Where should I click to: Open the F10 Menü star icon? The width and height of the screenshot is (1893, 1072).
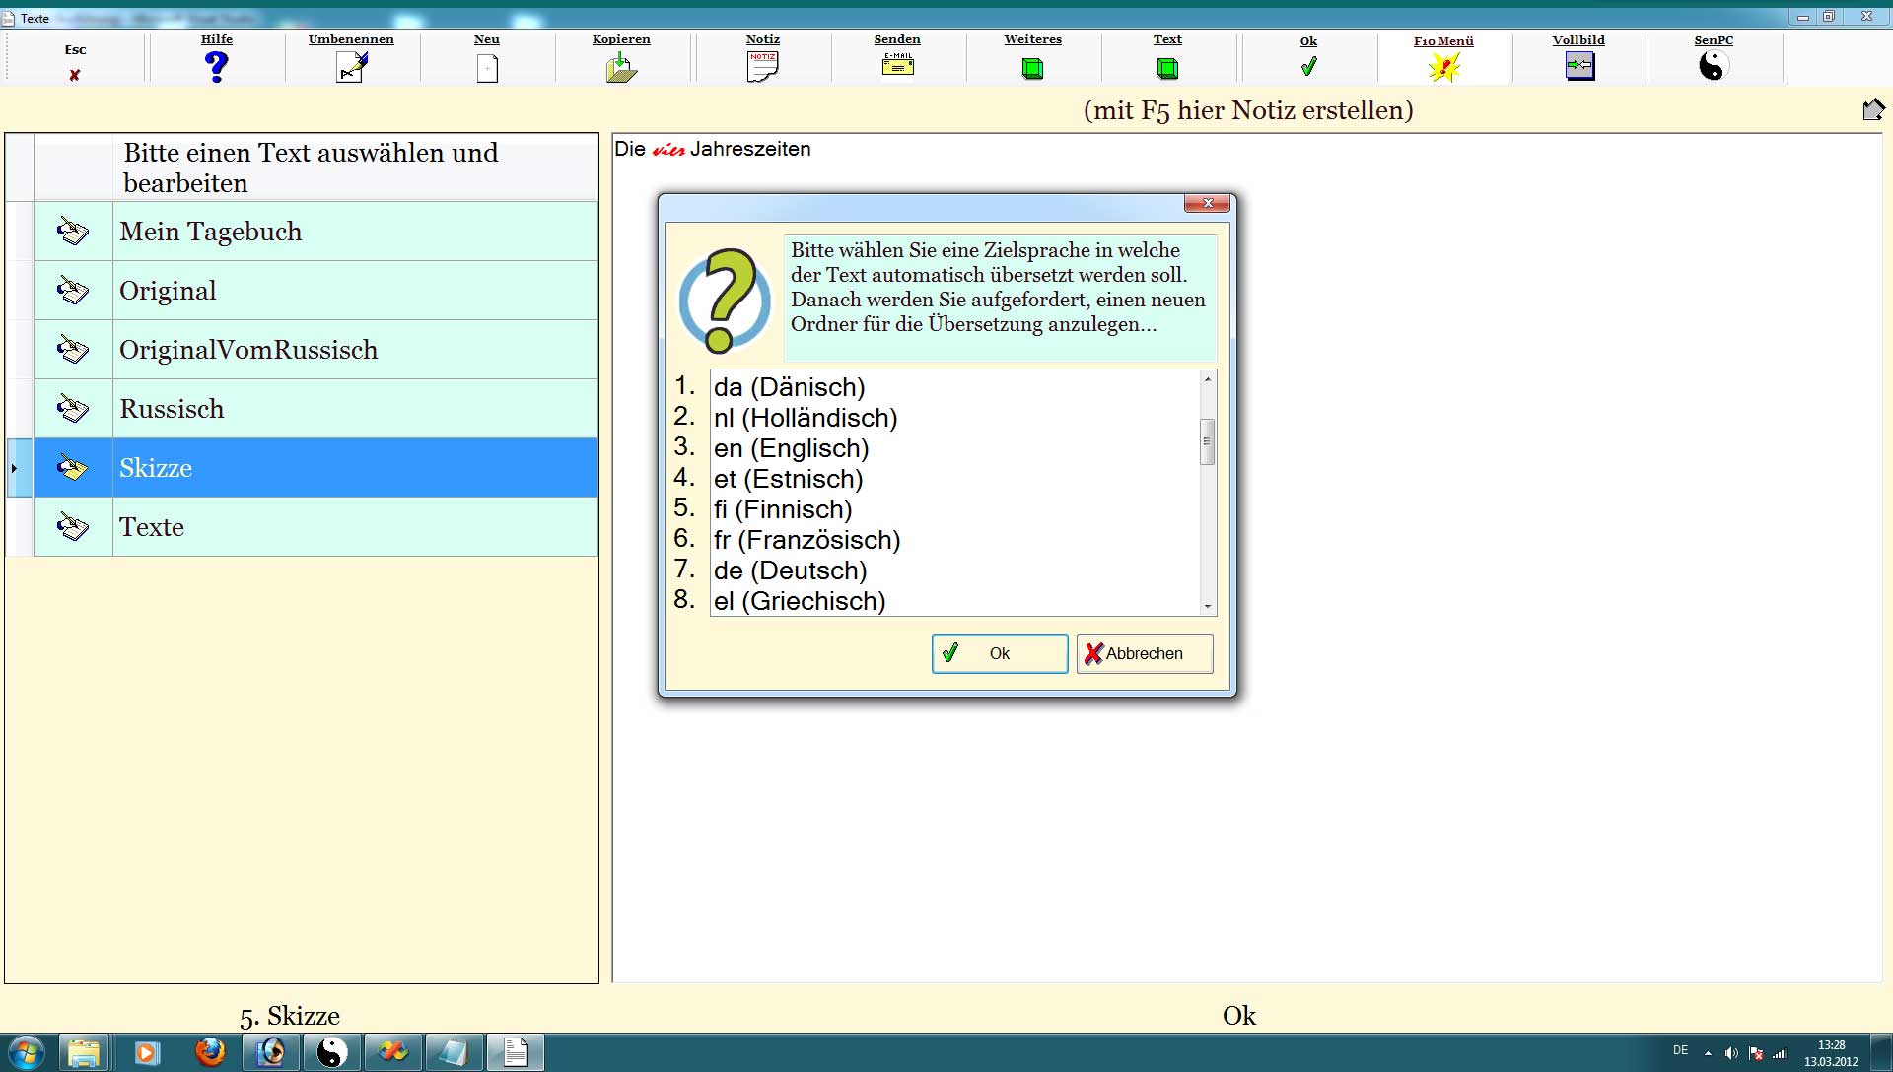point(1443,67)
